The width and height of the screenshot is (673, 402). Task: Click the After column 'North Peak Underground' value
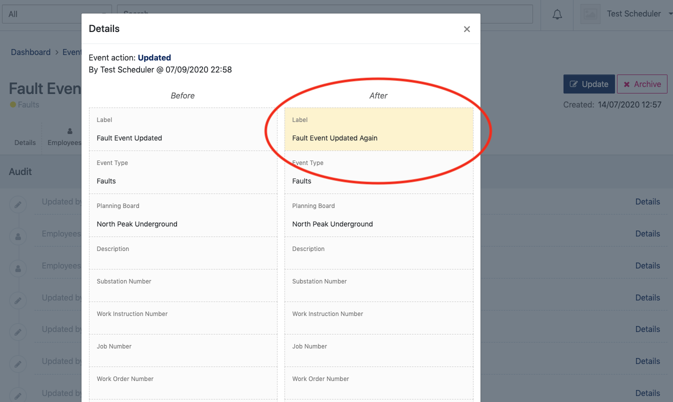[x=332, y=224]
